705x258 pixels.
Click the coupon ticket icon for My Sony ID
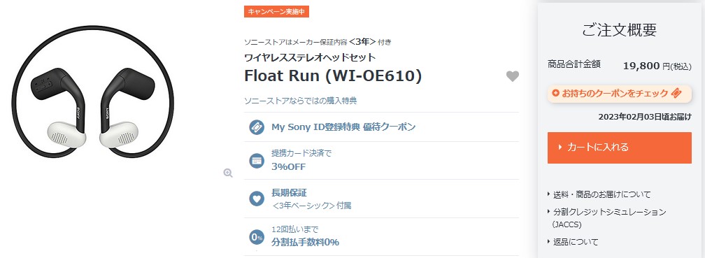257,127
